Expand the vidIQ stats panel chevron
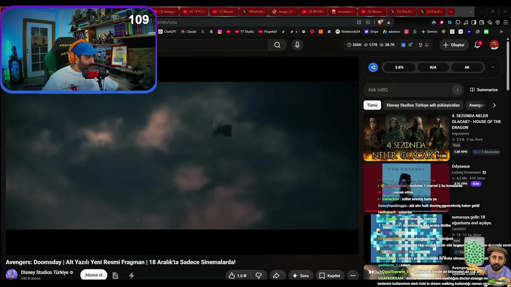Viewport: 511px width, 287px height. click(x=492, y=67)
